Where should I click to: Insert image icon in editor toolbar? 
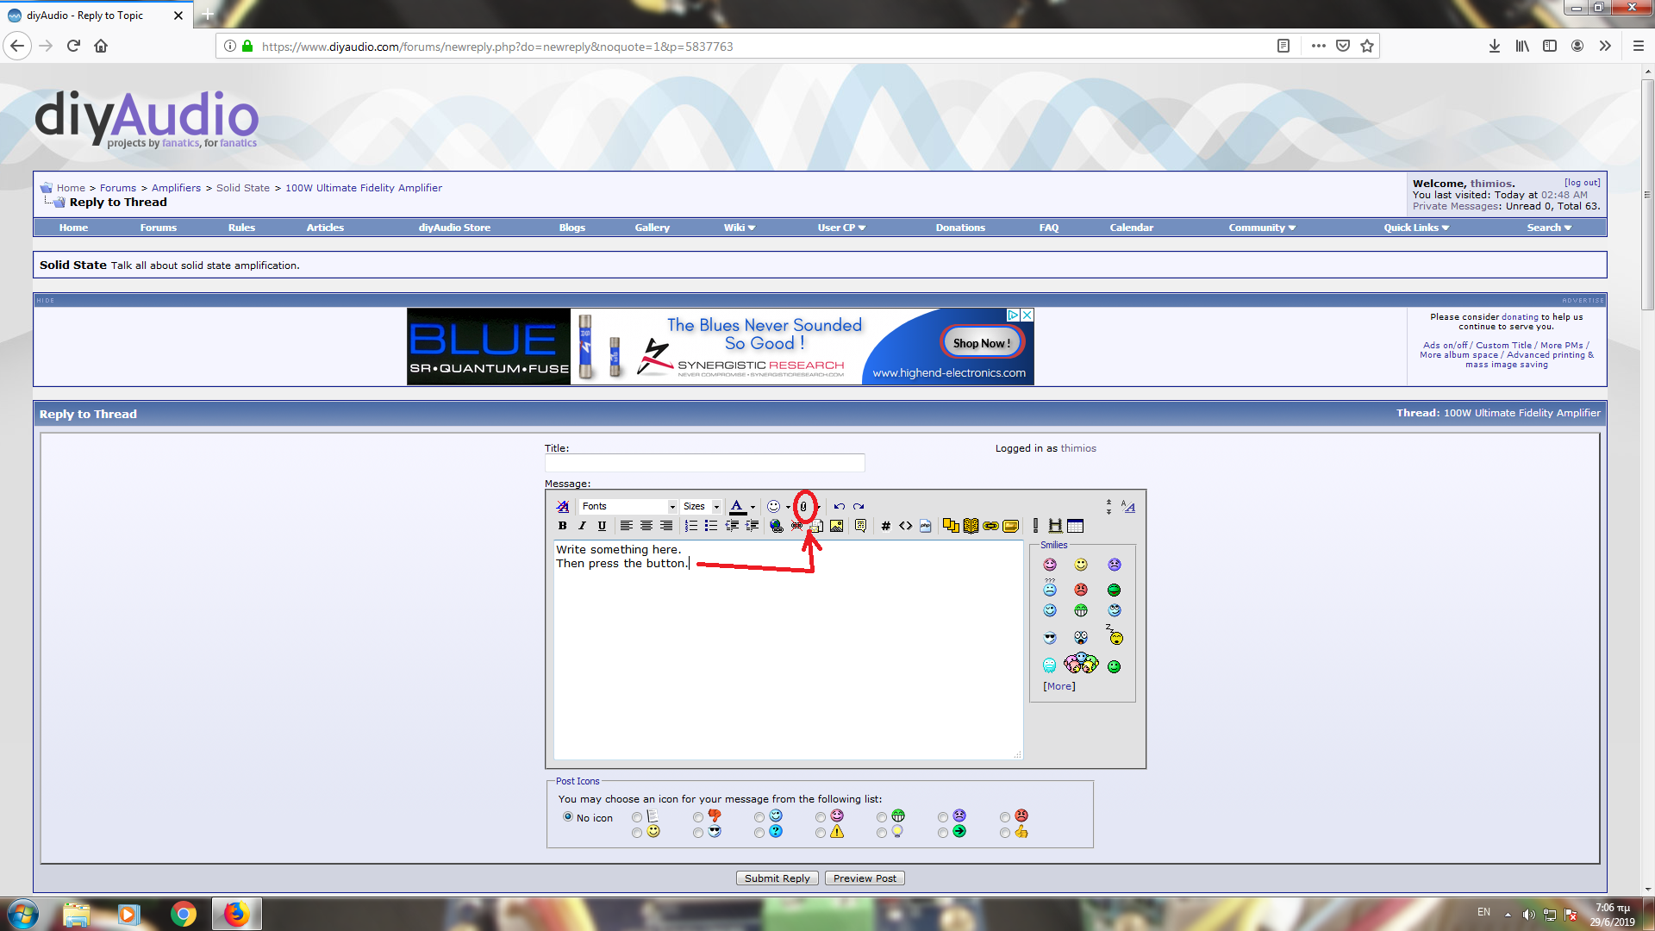pos(836,526)
